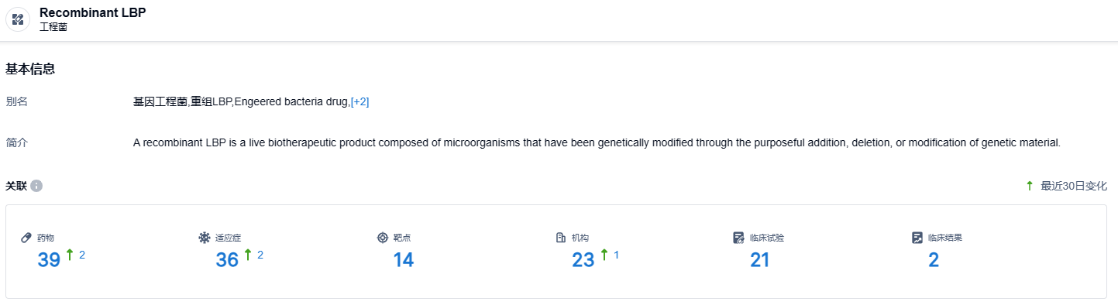Open the 36 indications count

coord(227,260)
